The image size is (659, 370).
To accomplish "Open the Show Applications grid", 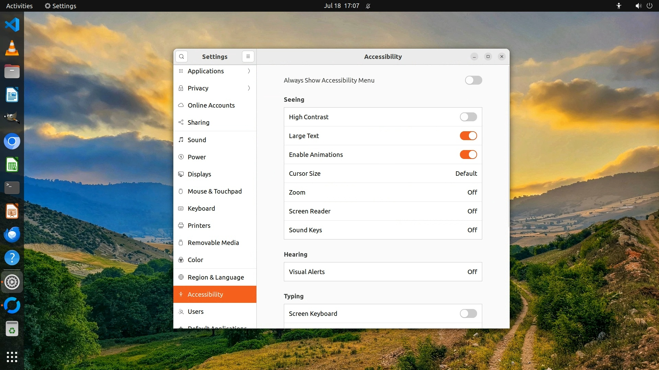I will click(x=12, y=357).
